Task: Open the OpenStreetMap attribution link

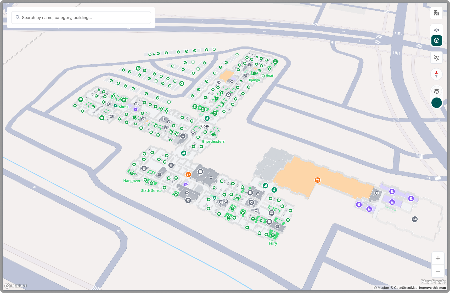Action: pyautogui.click(x=405, y=288)
